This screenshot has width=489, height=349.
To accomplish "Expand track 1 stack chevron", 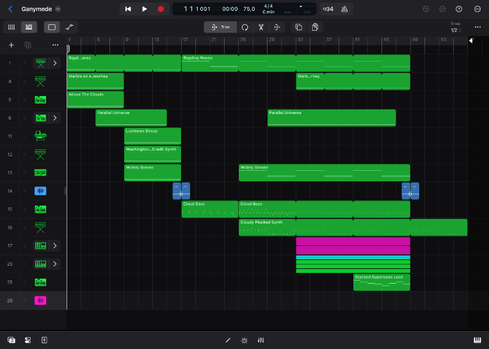I will (x=55, y=63).
